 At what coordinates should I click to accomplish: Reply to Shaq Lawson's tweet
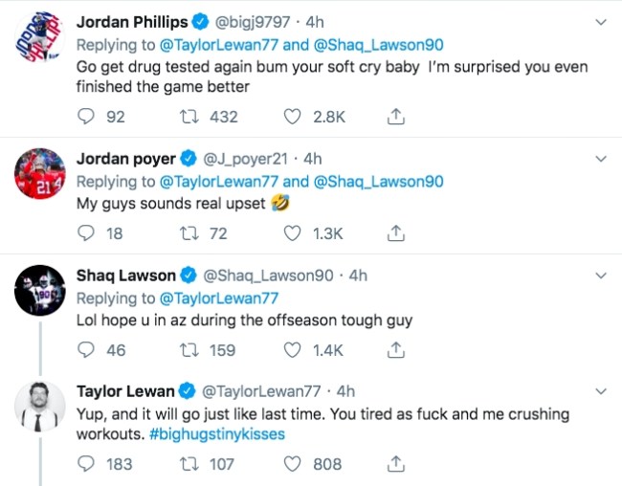coord(86,350)
